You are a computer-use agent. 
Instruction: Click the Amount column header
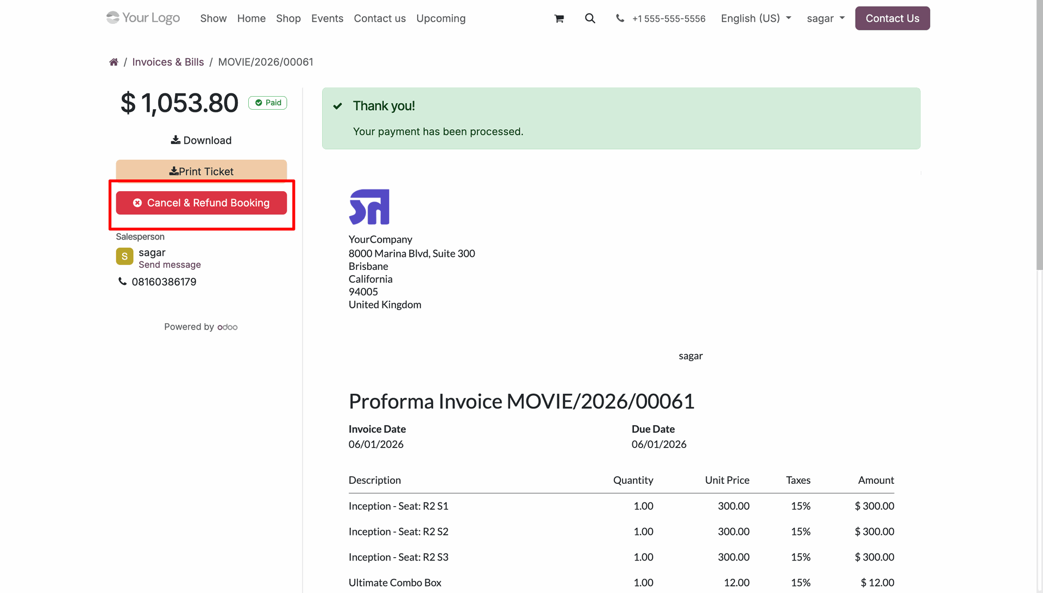click(876, 481)
